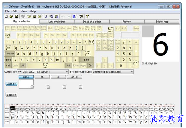Select the High level editor tab

coord(22,21)
